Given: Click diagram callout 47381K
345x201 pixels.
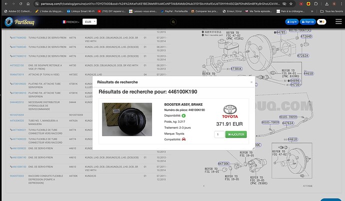Looking at the screenshot, I should [x=236, y=69].
